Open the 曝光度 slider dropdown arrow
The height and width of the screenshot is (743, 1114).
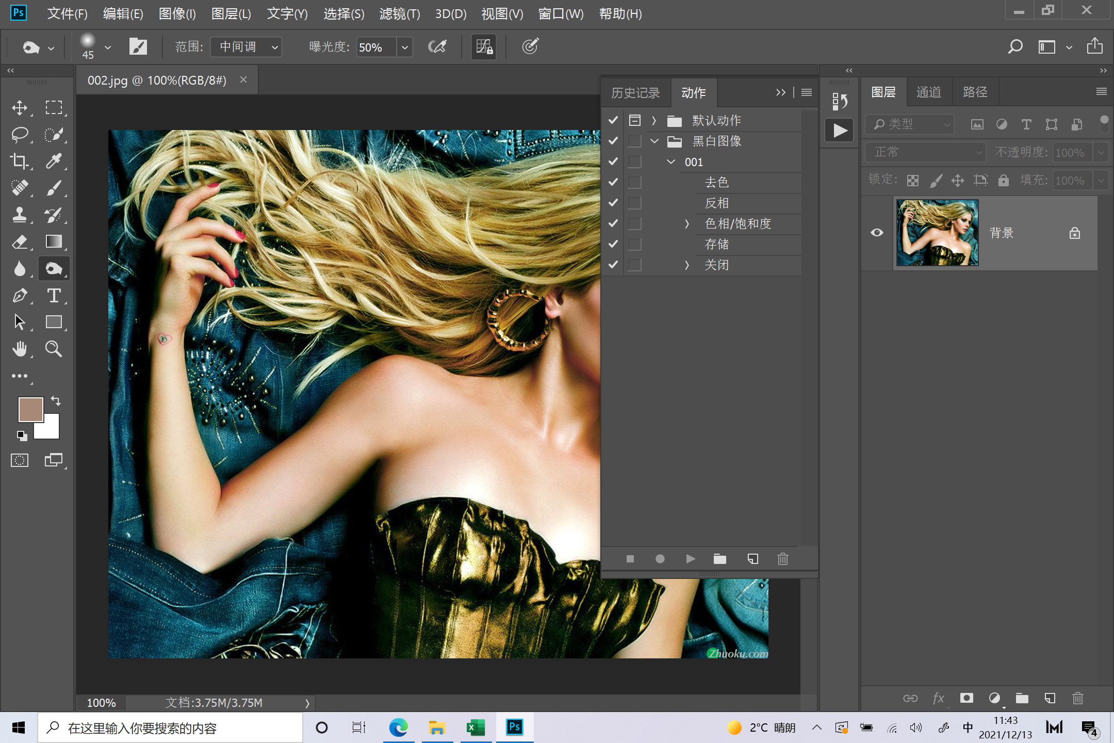[x=405, y=47]
